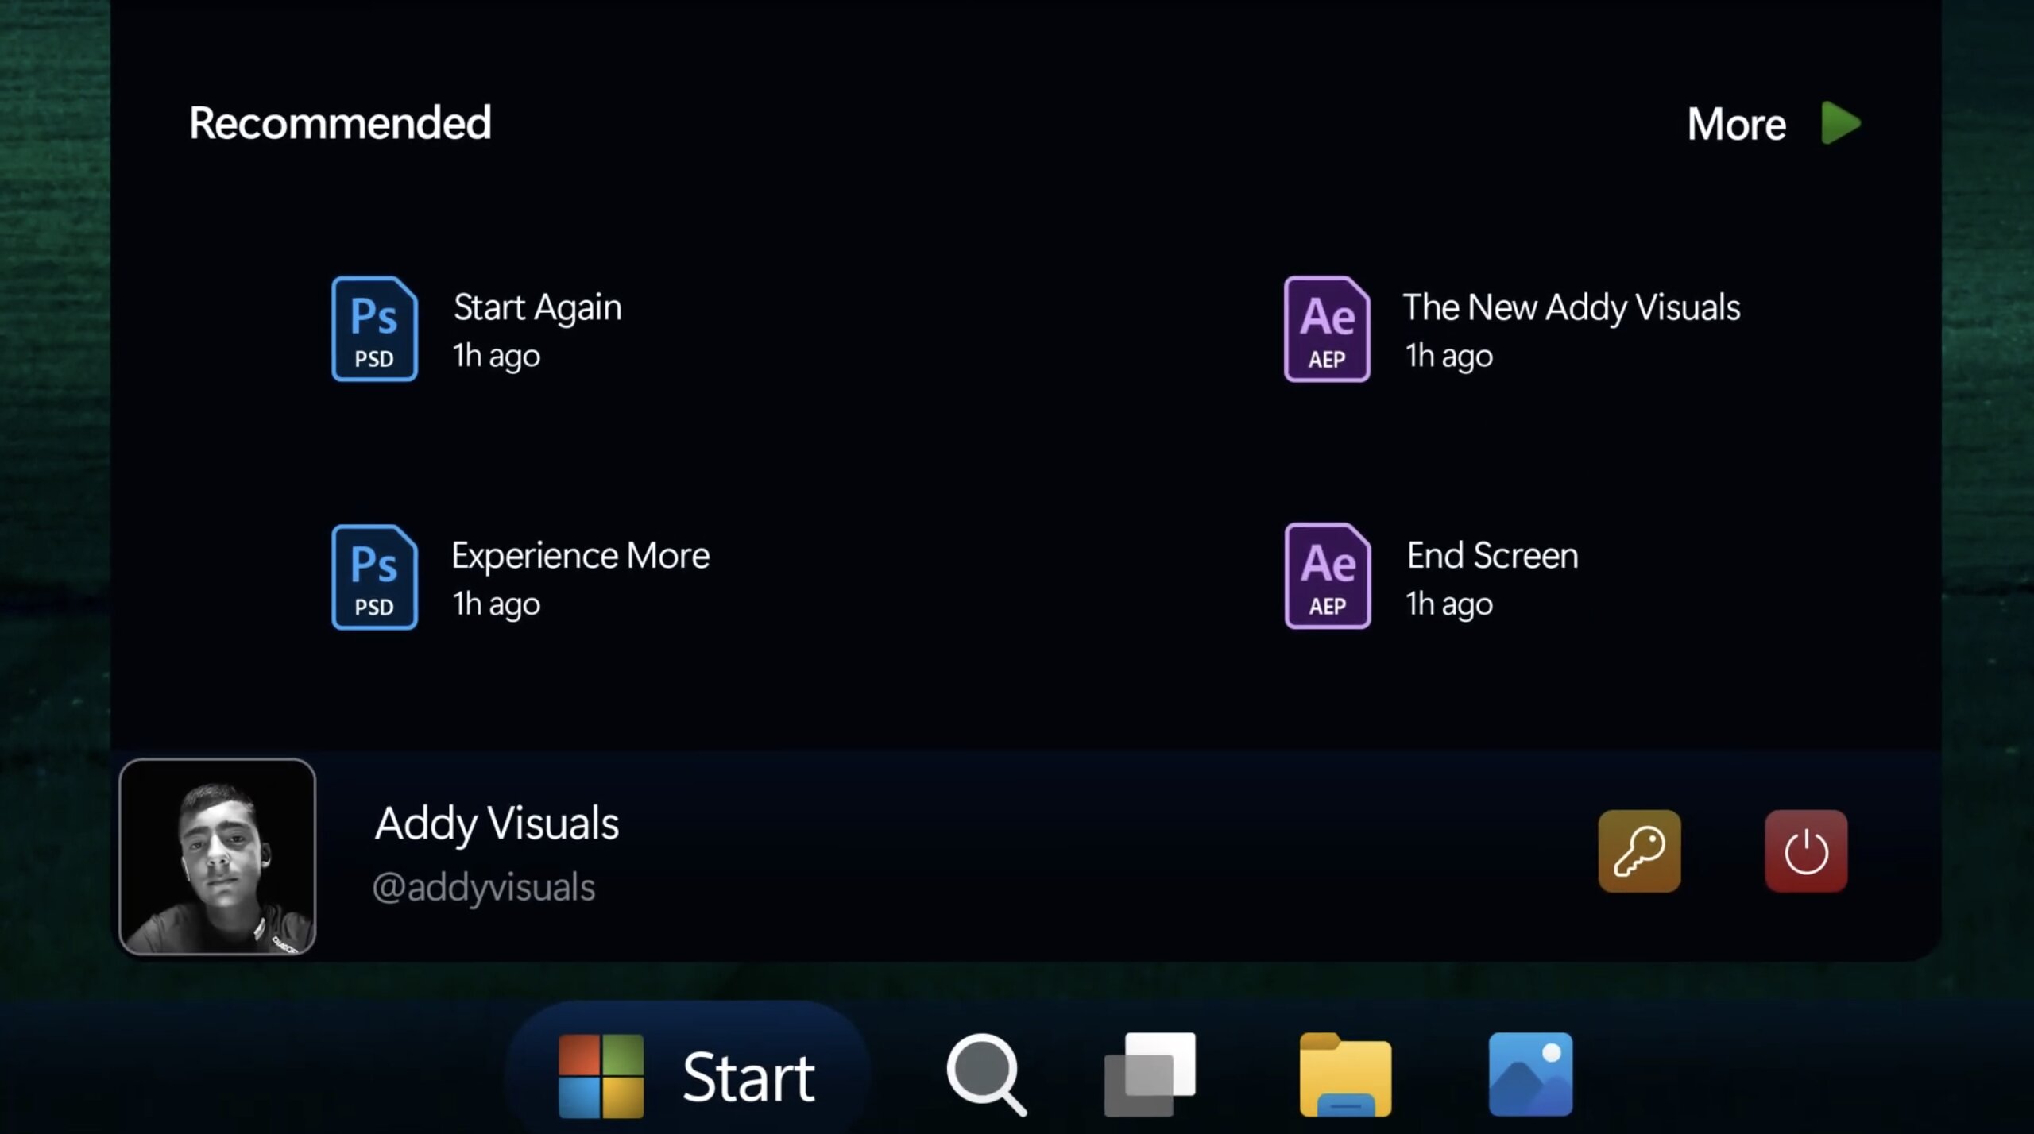The image size is (2034, 1134).
Task: Select The New Addy Visuals title
Action: point(1572,308)
